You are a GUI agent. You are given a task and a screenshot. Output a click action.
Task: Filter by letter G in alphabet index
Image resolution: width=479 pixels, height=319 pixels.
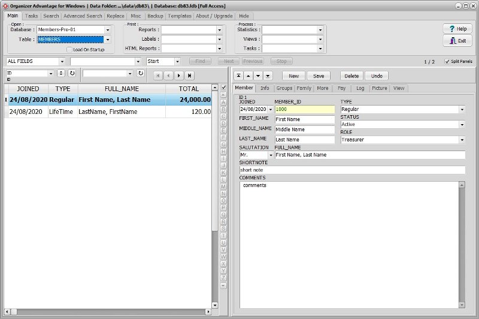tap(223, 145)
